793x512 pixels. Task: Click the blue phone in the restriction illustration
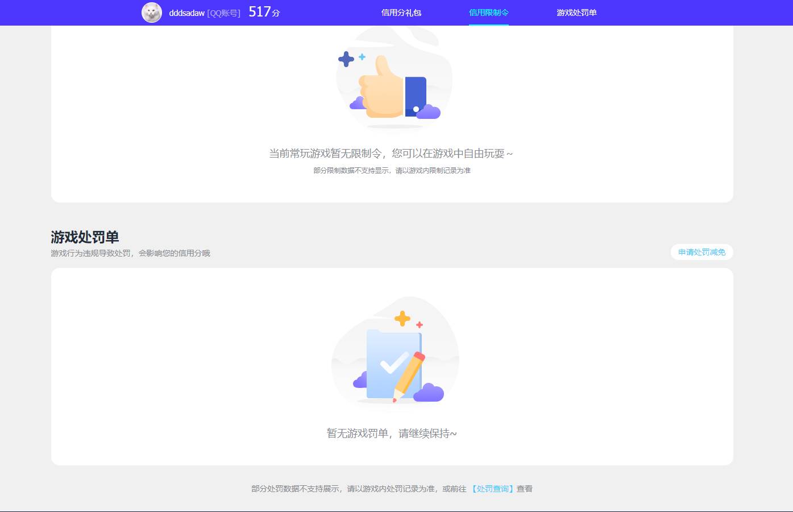click(x=416, y=94)
